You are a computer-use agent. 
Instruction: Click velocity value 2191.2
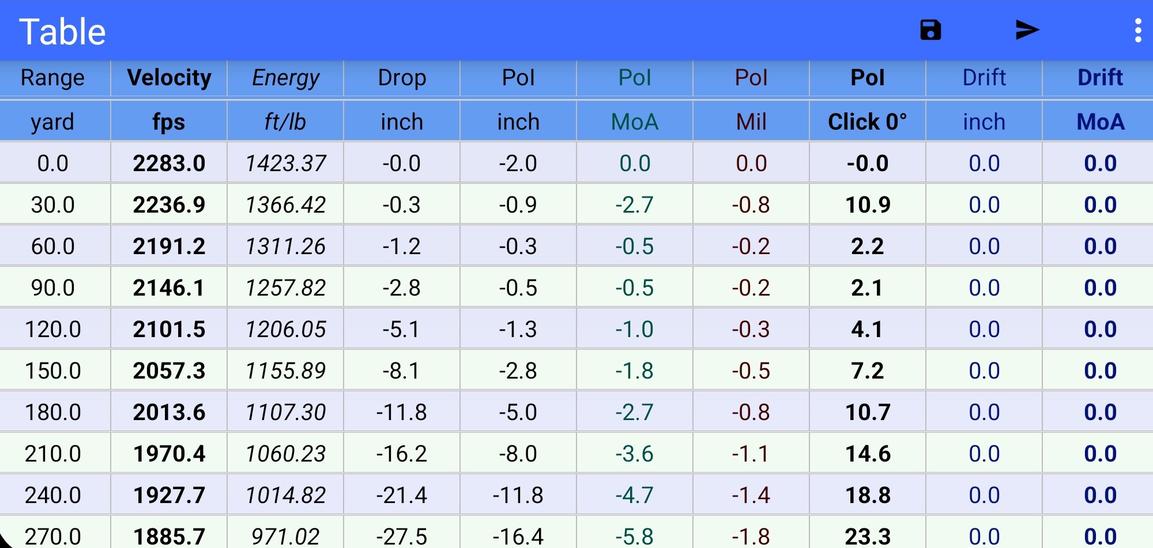169,246
